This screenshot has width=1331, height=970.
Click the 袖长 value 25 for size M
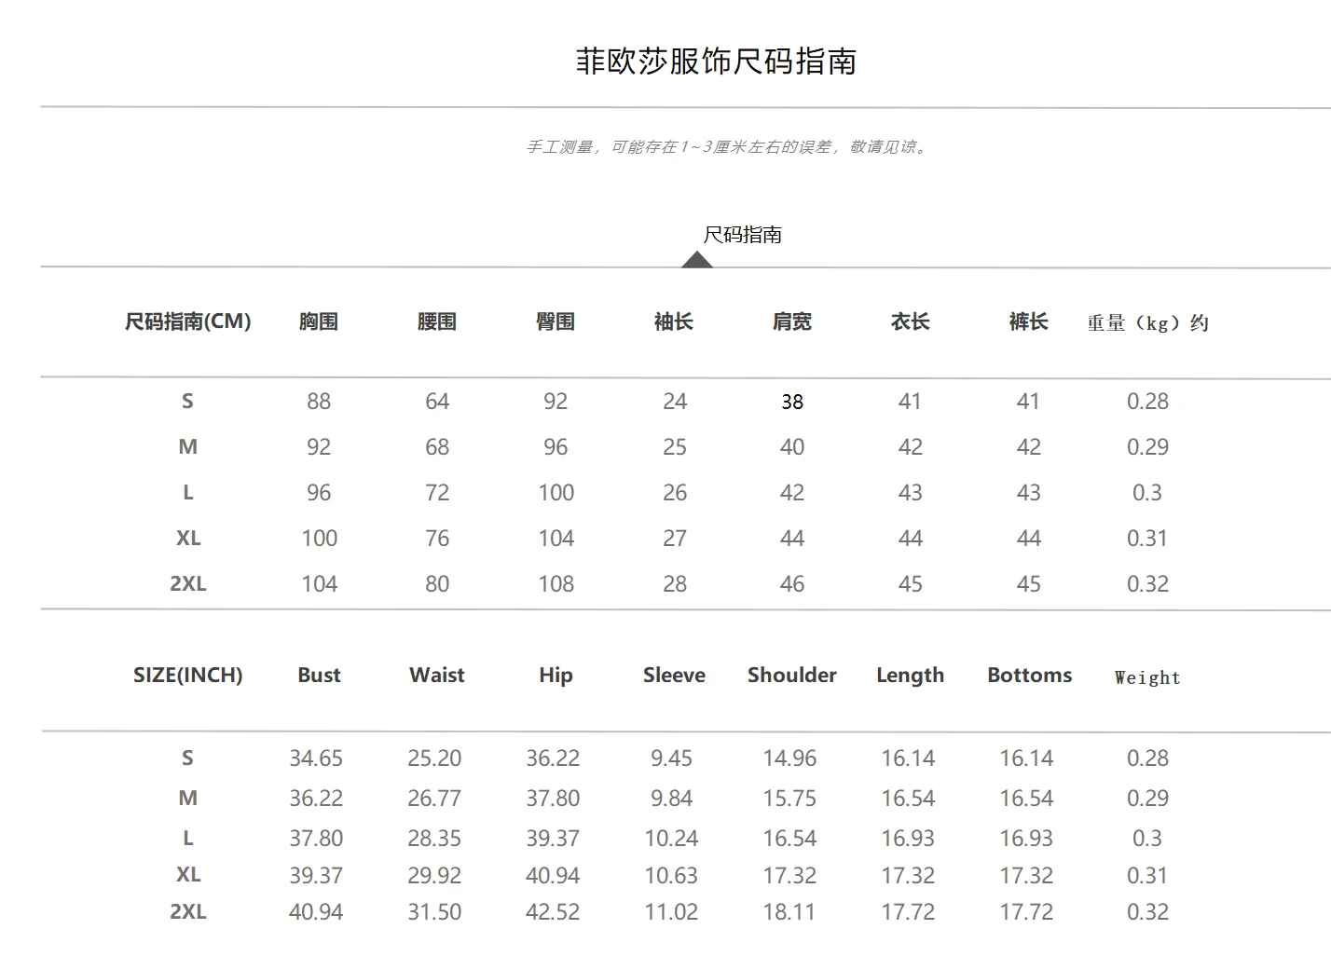[675, 447]
